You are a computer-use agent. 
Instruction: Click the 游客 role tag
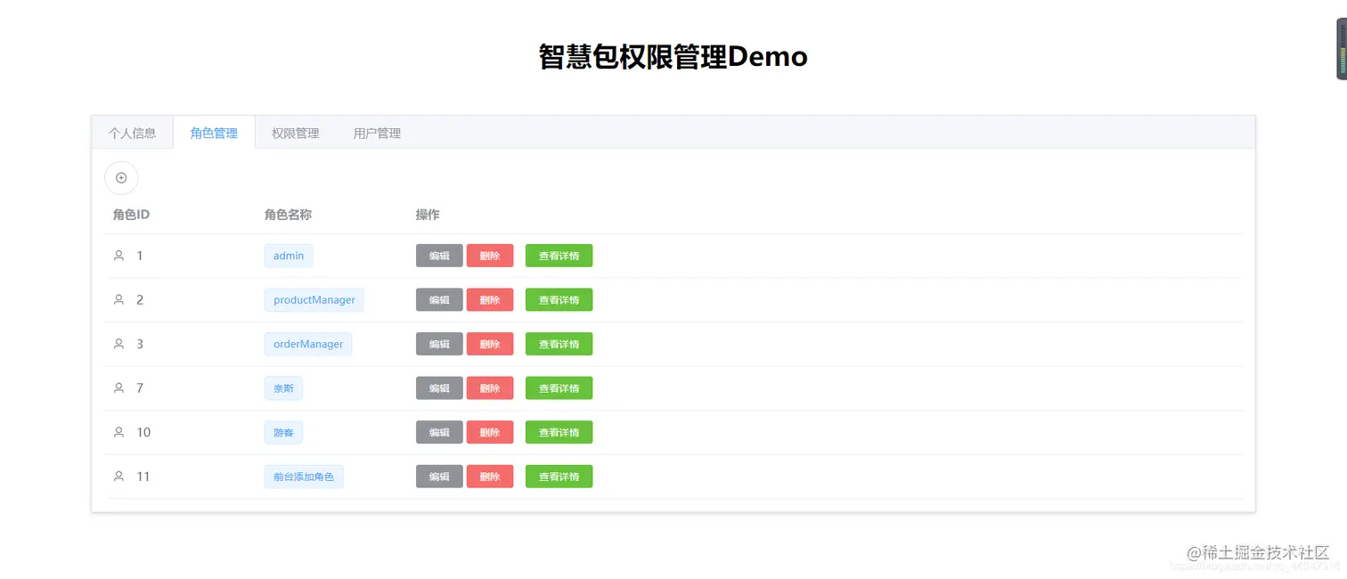pos(283,432)
